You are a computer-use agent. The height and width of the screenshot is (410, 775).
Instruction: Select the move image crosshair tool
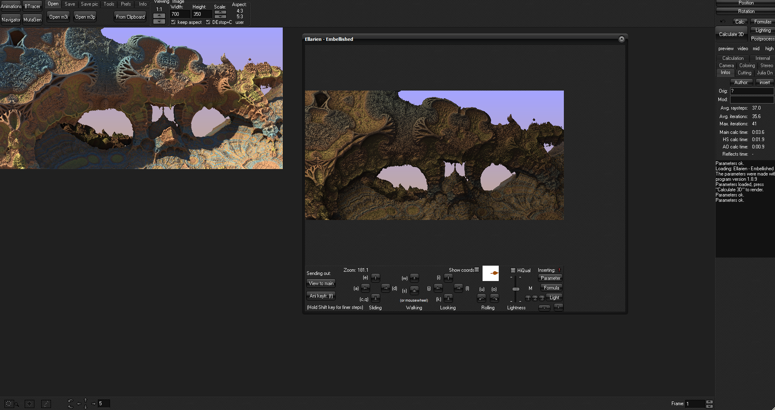coord(29,404)
